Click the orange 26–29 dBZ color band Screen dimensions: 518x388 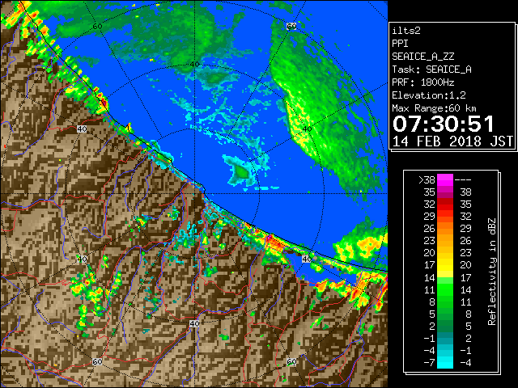click(445, 229)
